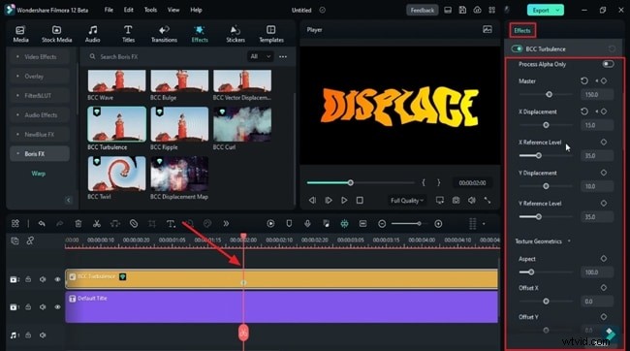Add keyframe for Master parameter

[x=604, y=80]
